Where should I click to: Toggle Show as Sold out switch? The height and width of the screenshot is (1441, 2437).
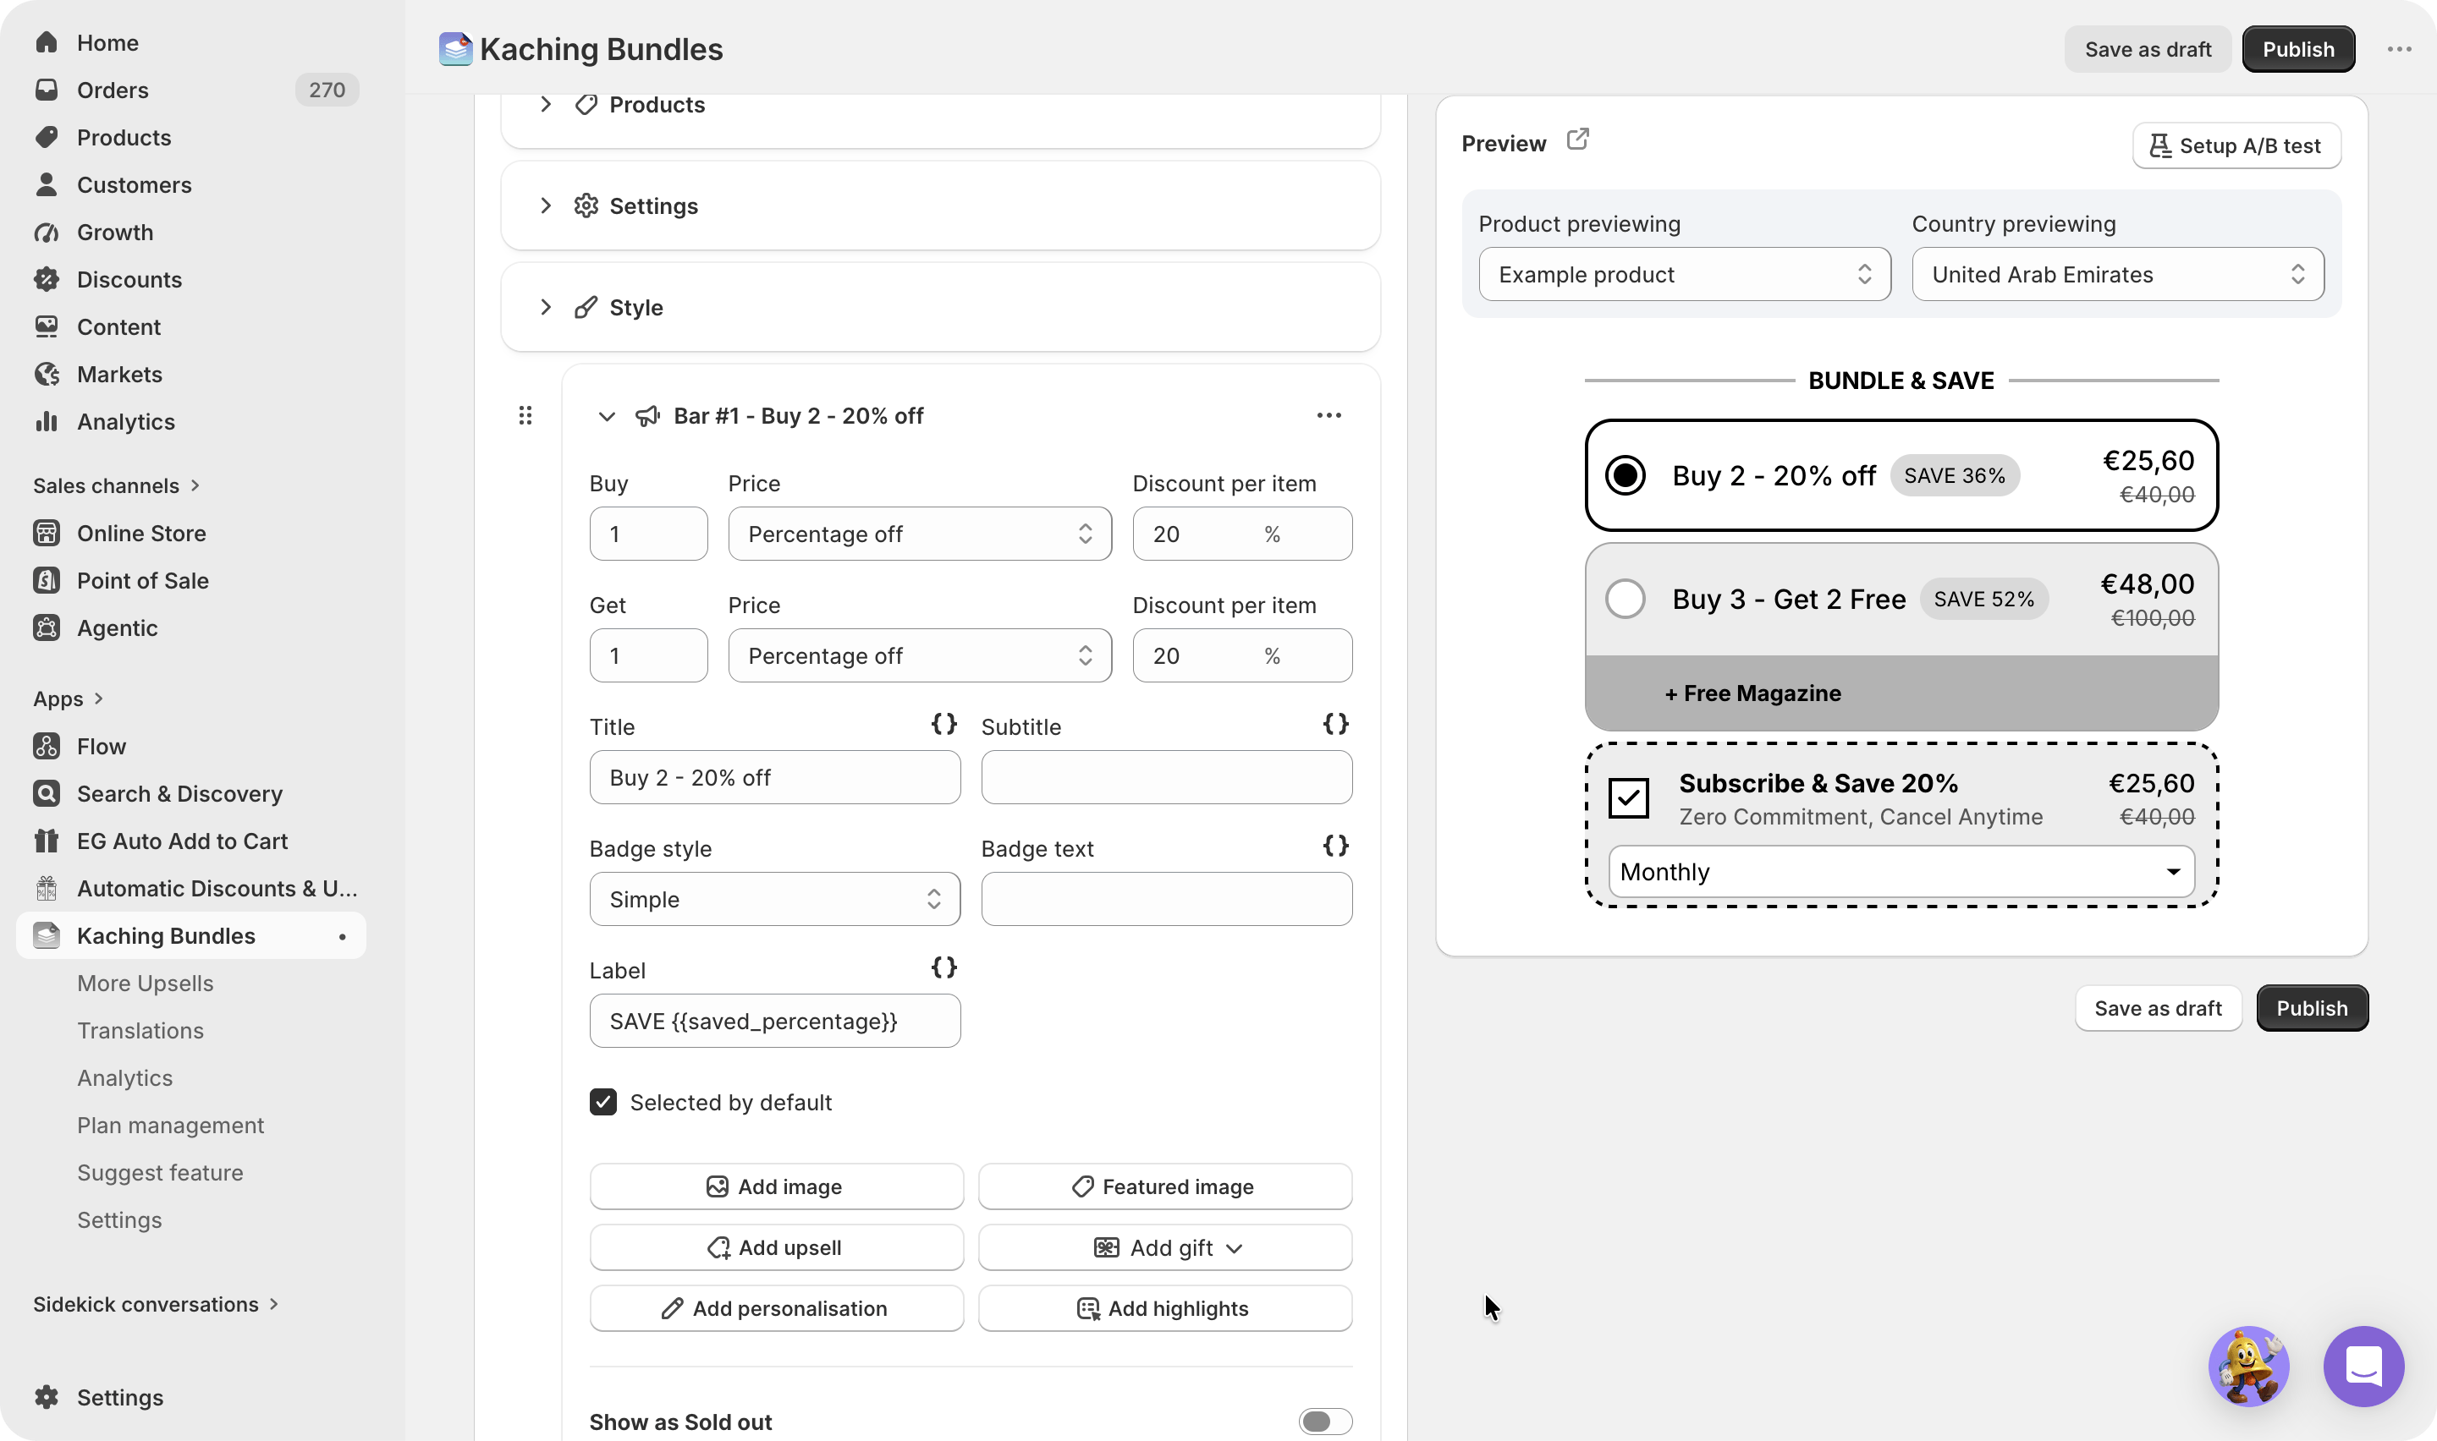pos(1325,1422)
